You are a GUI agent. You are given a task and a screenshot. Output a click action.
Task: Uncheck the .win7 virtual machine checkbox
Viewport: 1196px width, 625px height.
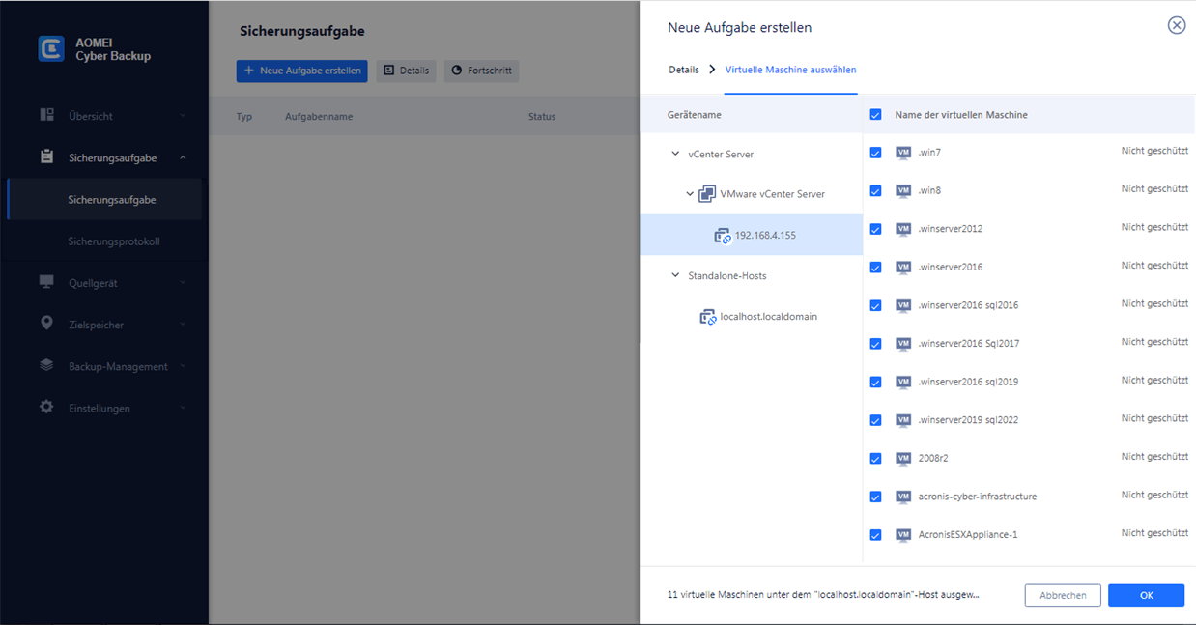(875, 153)
